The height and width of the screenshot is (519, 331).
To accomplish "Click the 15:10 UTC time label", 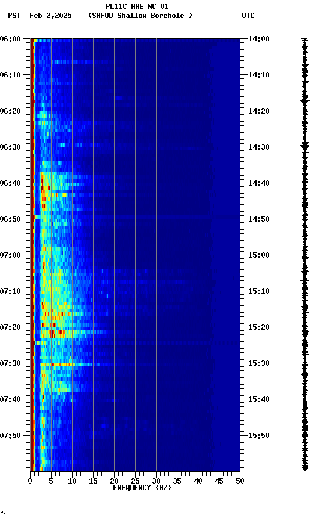I will (x=259, y=291).
